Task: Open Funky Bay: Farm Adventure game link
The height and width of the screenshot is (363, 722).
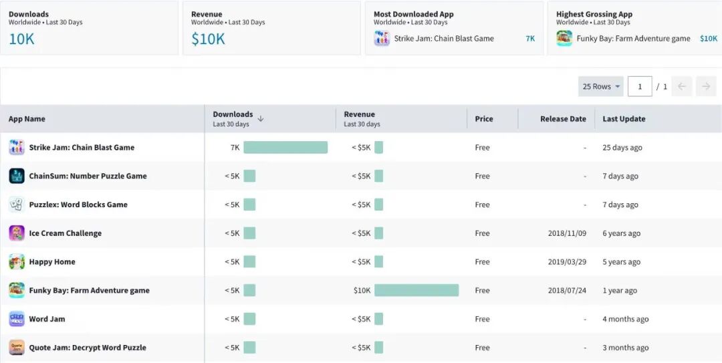Action: point(89,291)
